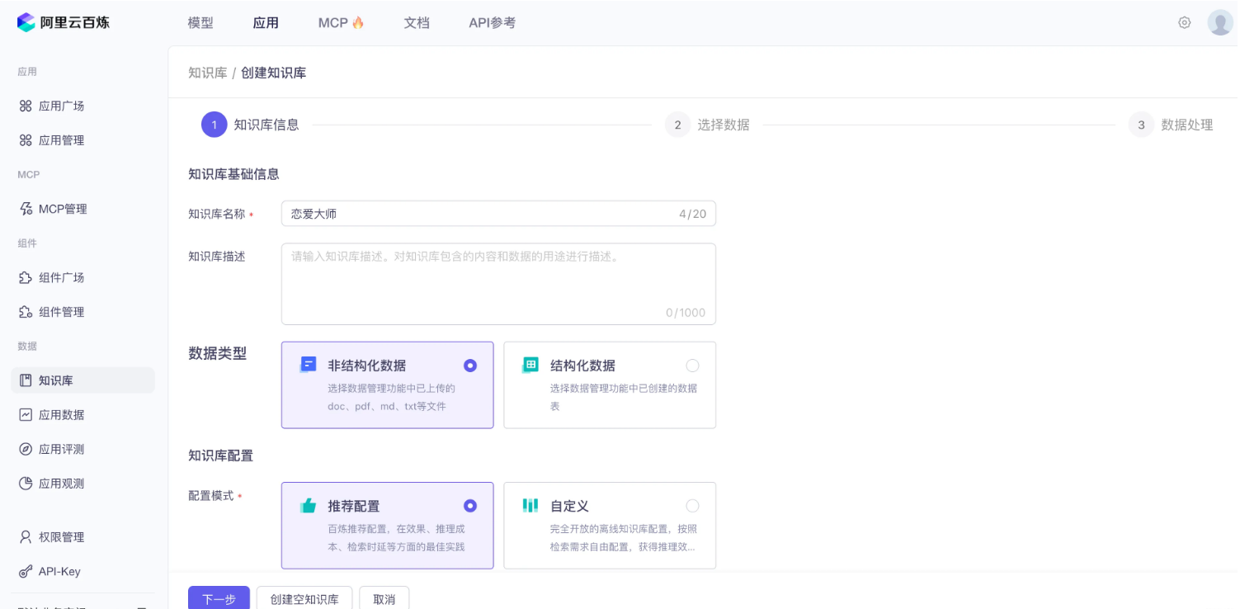Click the 应用数据 chart icon
Screen dimensions: 1240x609
coord(26,415)
